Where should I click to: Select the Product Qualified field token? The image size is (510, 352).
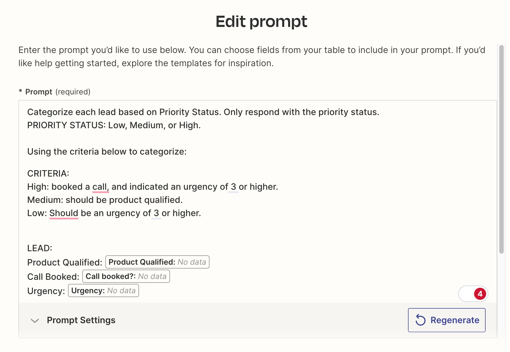157,262
